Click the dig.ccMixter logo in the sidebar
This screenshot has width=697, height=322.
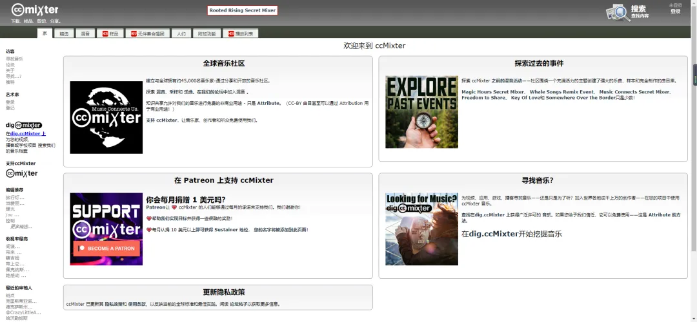[x=24, y=125]
